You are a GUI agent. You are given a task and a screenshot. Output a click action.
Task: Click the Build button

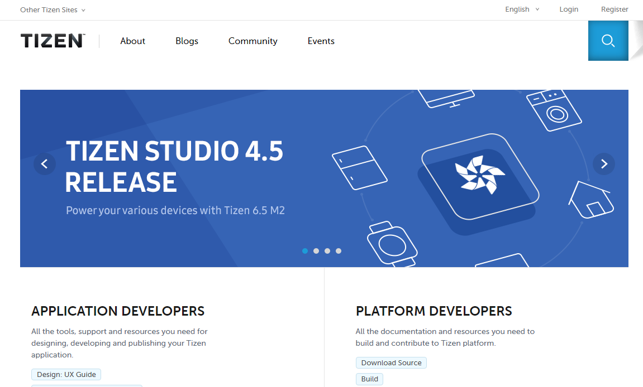coord(369,379)
